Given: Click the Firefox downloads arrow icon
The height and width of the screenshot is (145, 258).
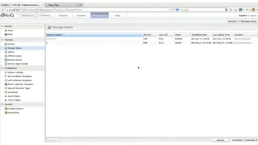Looking at the screenshot, I should 231,10.
